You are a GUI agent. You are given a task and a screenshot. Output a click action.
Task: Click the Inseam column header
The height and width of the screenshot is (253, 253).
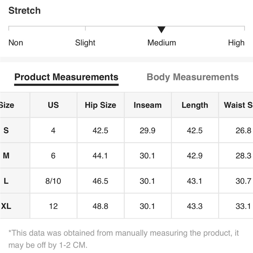(148, 105)
